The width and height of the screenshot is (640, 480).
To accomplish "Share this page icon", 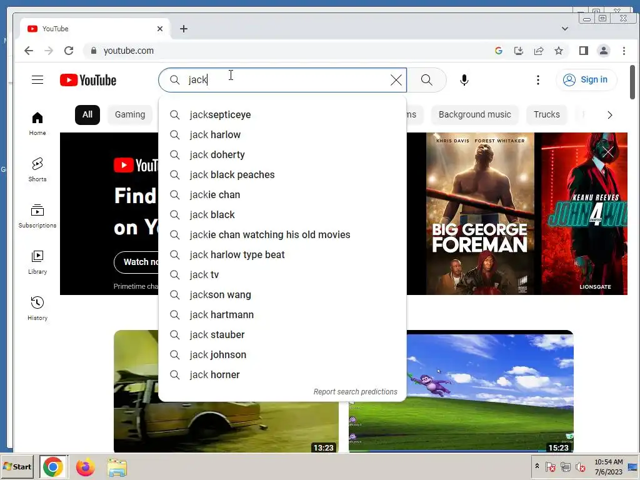I will tap(539, 51).
